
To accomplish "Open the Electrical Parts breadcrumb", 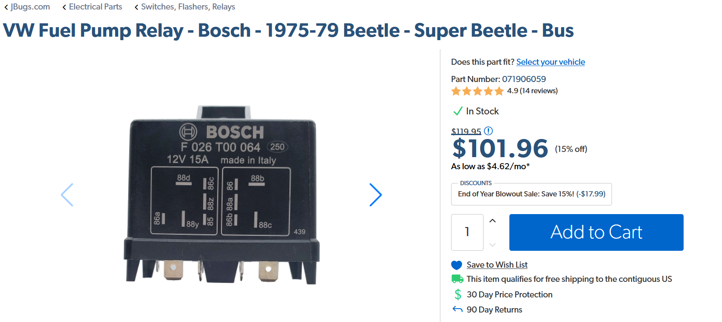I will pos(95,7).
